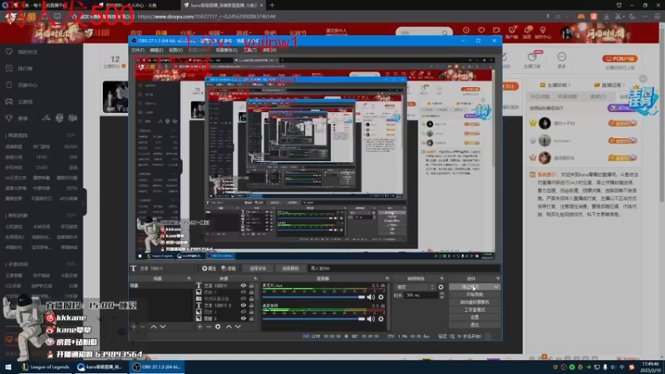Toggle visibility of Image 1 source
Viewport: 665px width, 374px height.
coord(243,312)
